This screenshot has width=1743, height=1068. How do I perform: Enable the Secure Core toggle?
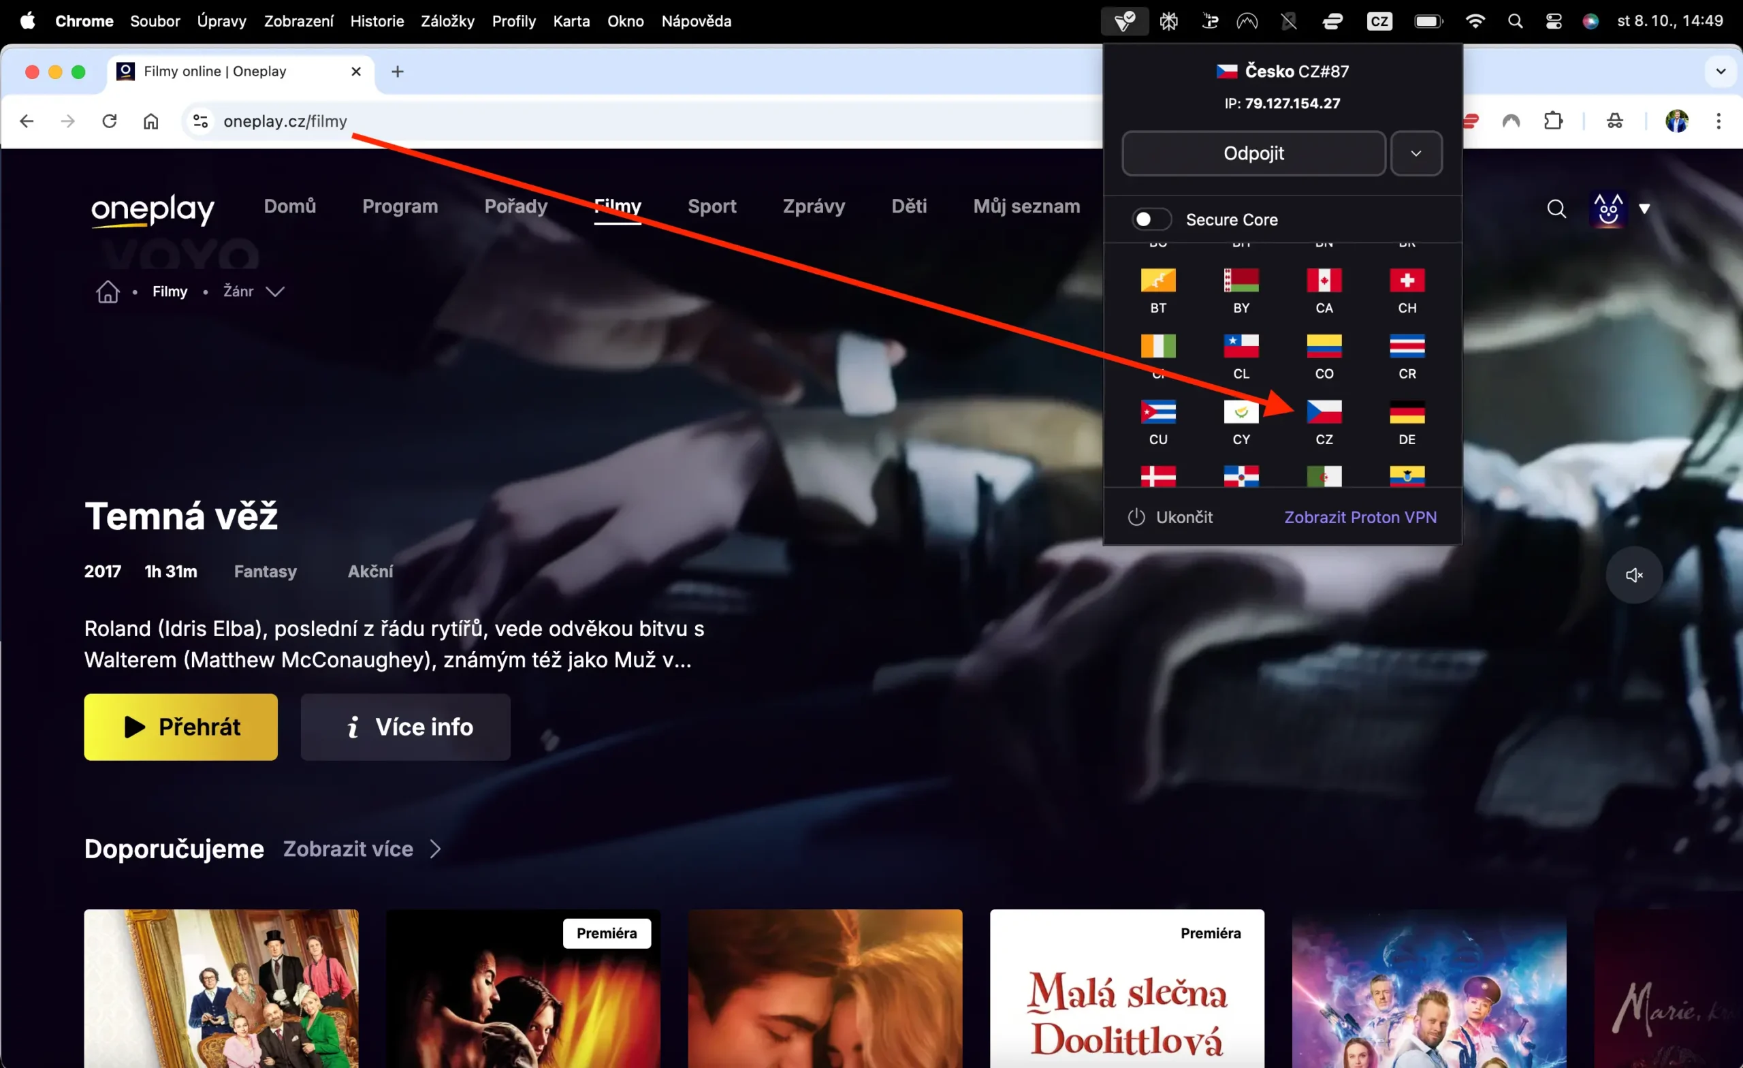pyautogui.click(x=1151, y=219)
